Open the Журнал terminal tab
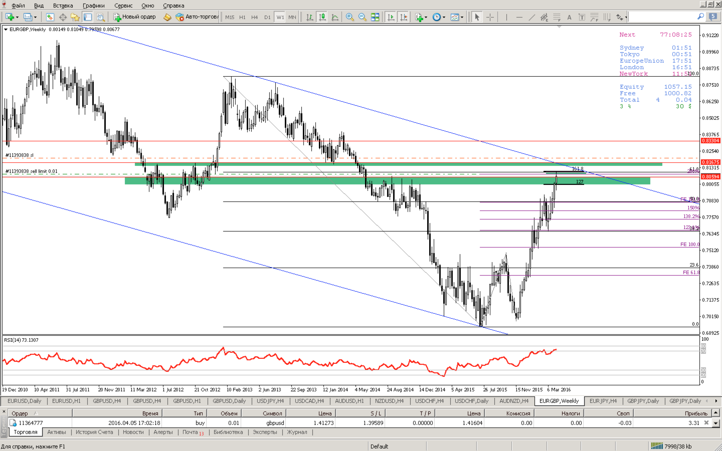The height and width of the screenshot is (451, 722). 297,432
